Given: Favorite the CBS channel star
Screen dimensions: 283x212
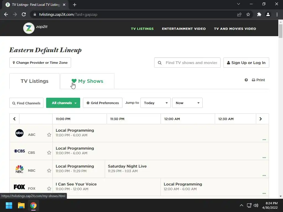Looking at the screenshot, I should (x=49, y=153).
